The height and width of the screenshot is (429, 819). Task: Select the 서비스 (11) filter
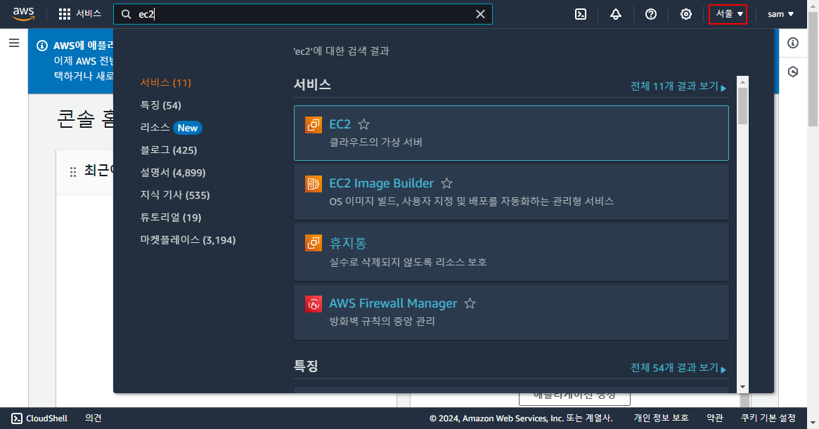(x=166, y=82)
